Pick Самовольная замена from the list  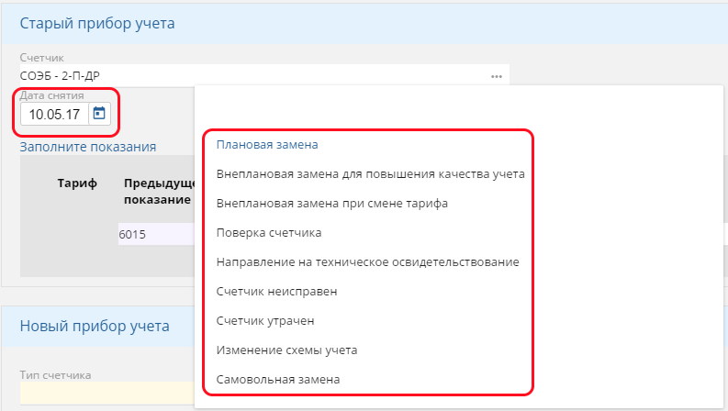(277, 380)
